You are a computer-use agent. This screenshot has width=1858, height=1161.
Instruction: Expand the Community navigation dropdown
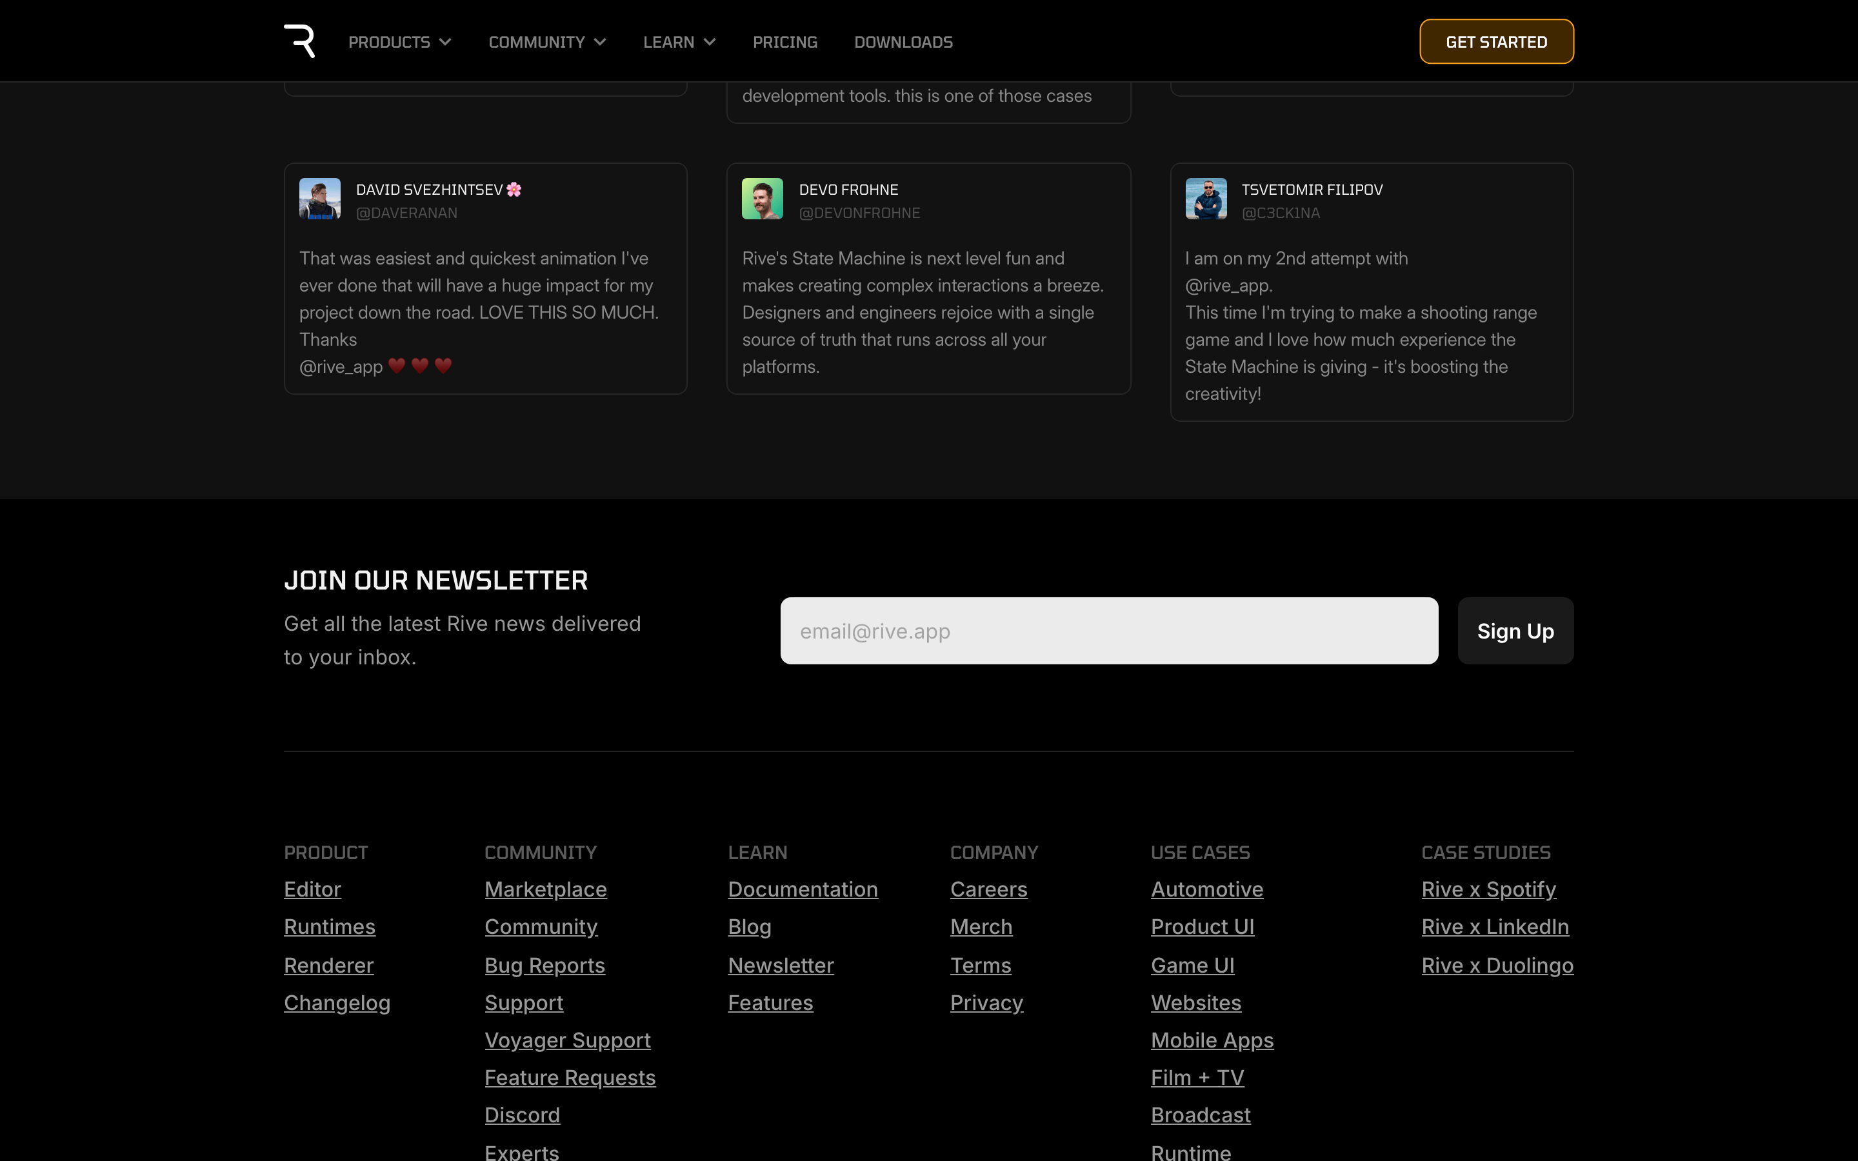tap(548, 42)
